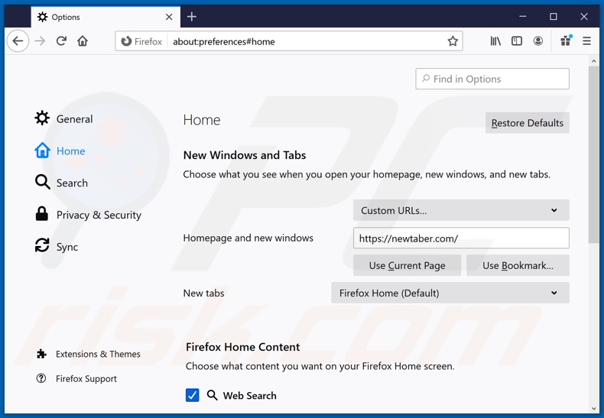Viewport: 604px width, 418px height.
Task: Click the scrollbar up arrow
Action: point(593,61)
